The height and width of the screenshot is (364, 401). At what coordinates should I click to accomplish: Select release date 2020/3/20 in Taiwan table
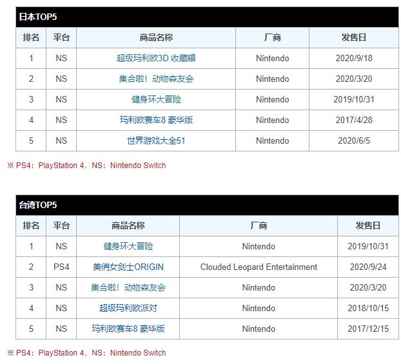368,287
